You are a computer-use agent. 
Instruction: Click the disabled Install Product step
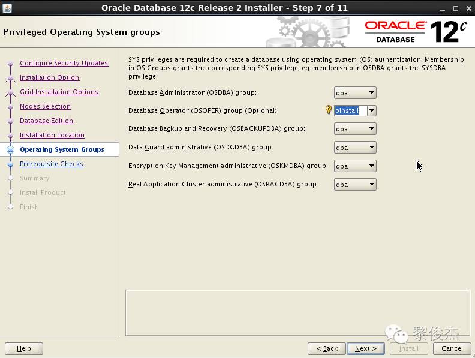(43, 192)
